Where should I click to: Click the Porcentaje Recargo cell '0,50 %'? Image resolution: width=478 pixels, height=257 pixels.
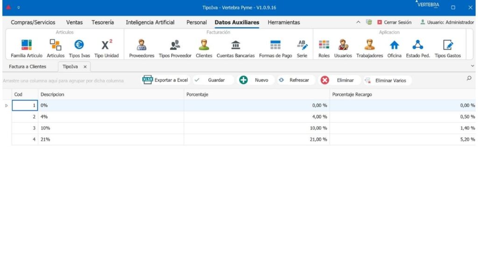coord(403,117)
